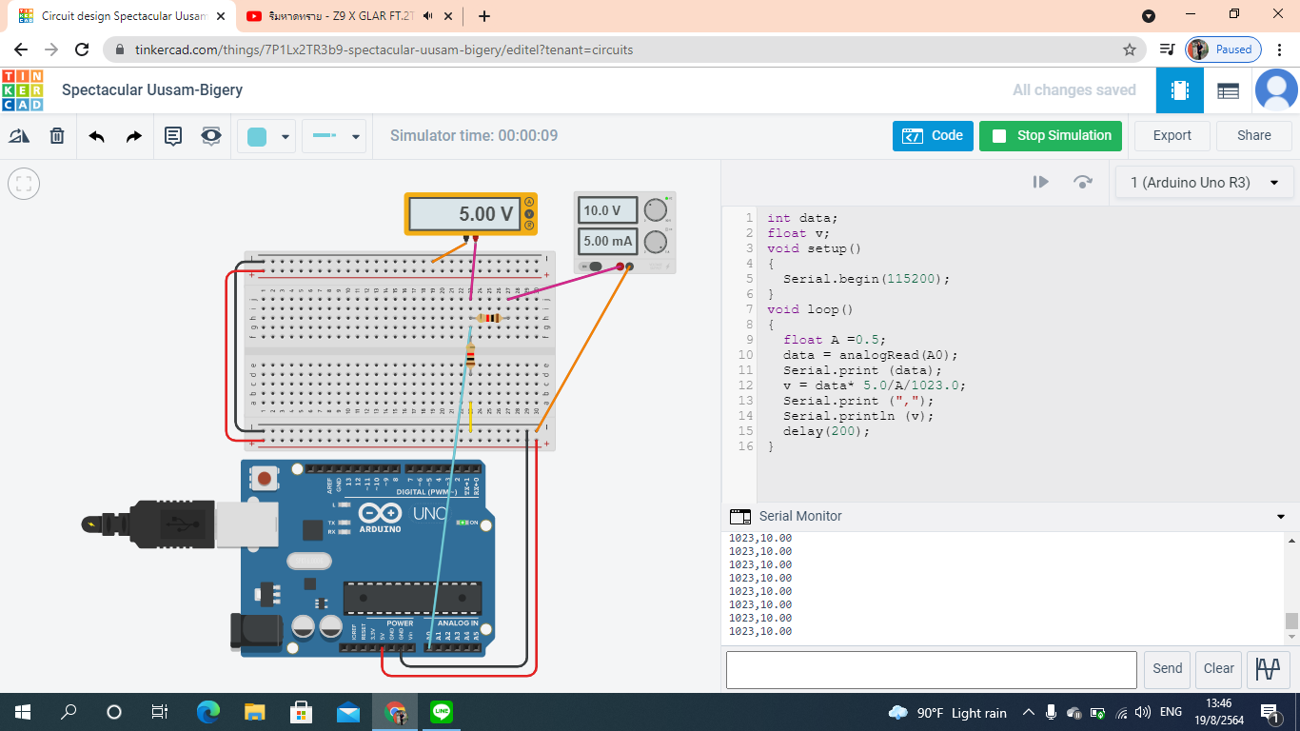This screenshot has height=731, width=1300.
Task: Open the notification center icon
Action: (1270, 712)
